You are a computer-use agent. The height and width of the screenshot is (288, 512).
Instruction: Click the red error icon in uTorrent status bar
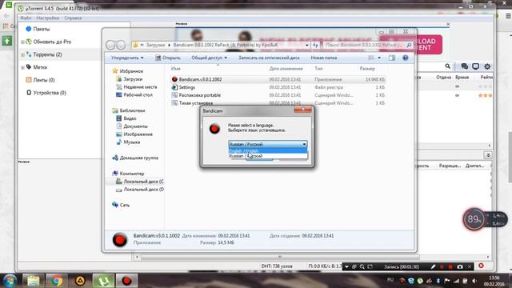(481, 266)
